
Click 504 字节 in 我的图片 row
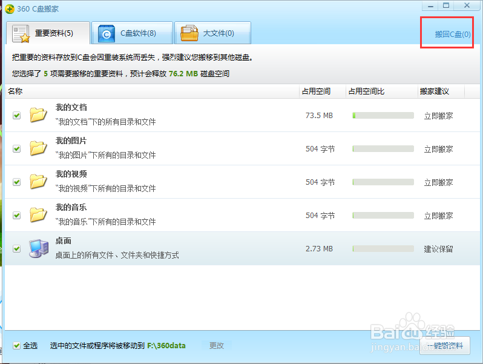coord(320,149)
